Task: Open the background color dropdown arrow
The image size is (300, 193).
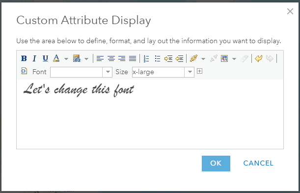Action: [86, 59]
